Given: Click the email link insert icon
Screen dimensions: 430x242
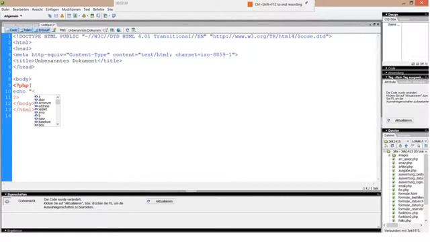Looking at the screenshot, I should [56, 16].
